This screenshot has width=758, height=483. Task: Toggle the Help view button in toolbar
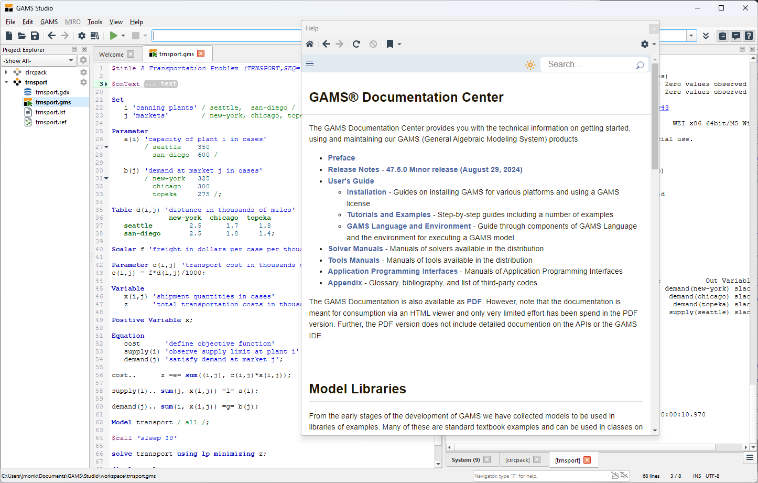pos(749,36)
